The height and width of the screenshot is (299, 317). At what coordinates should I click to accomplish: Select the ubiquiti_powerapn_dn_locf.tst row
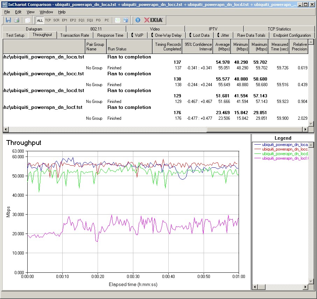tap(156, 107)
